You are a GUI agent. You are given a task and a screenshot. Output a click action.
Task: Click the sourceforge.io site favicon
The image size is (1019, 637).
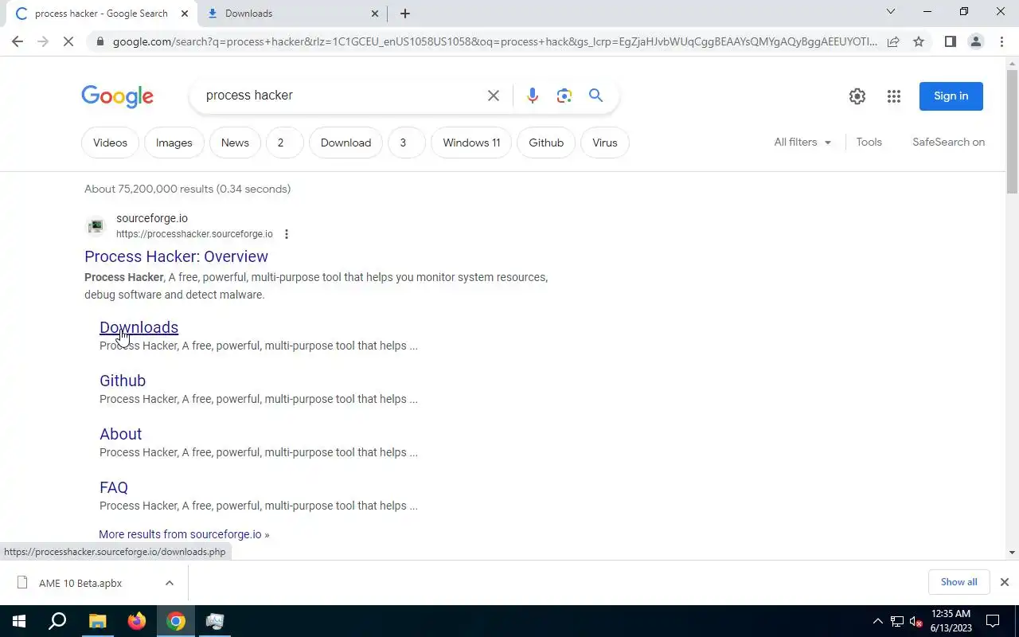click(96, 227)
